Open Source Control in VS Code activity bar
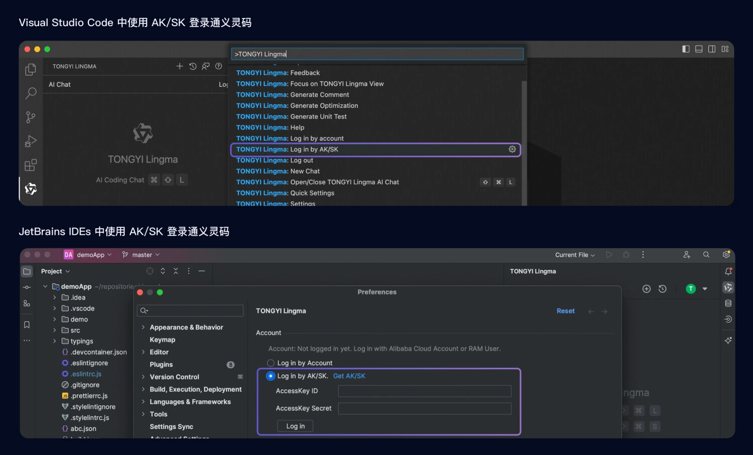Screen dimensions: 753x455 [31, 117]
